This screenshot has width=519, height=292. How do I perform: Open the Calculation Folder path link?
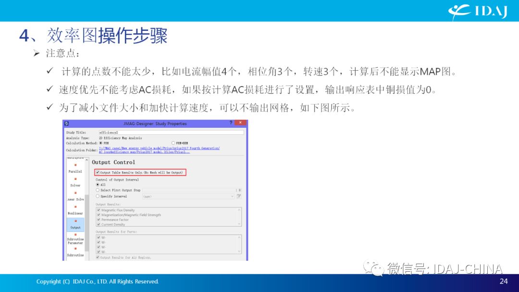pyautogui.click(x=159, y=150)
